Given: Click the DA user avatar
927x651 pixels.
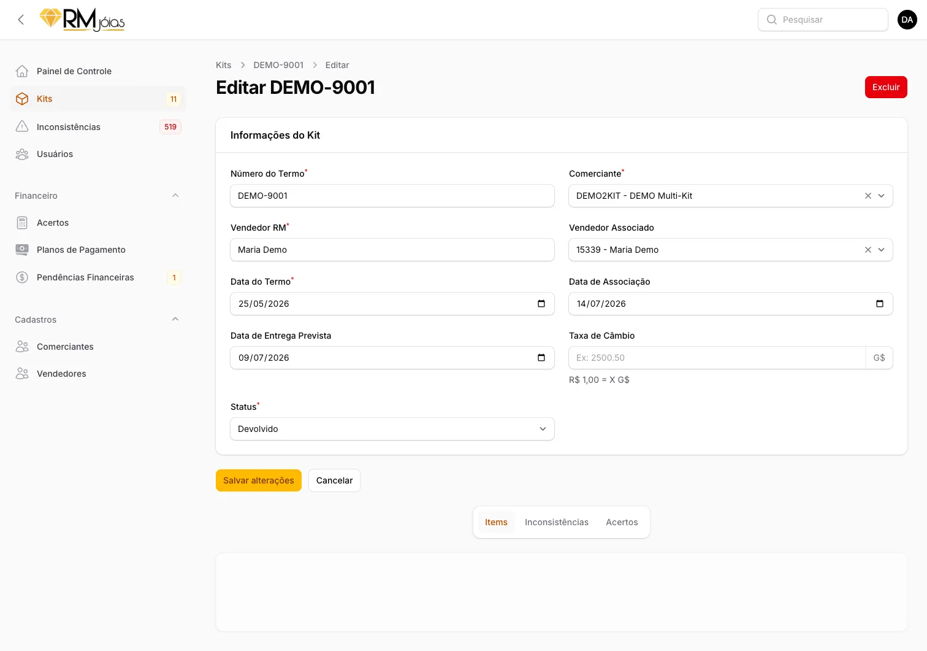Looking at the screenshot, I should click(x=907, y=20).
